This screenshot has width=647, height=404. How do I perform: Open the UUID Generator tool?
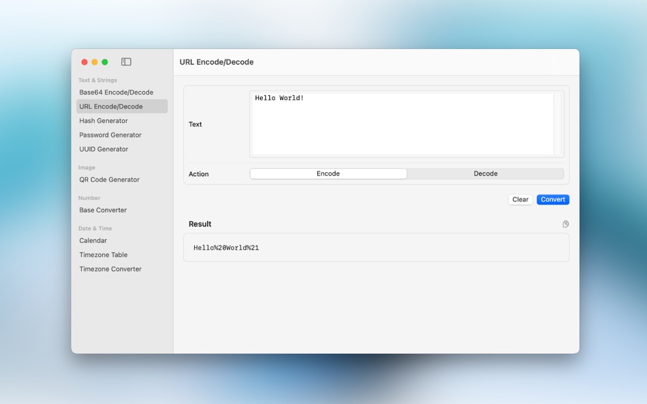pos(104,149)
